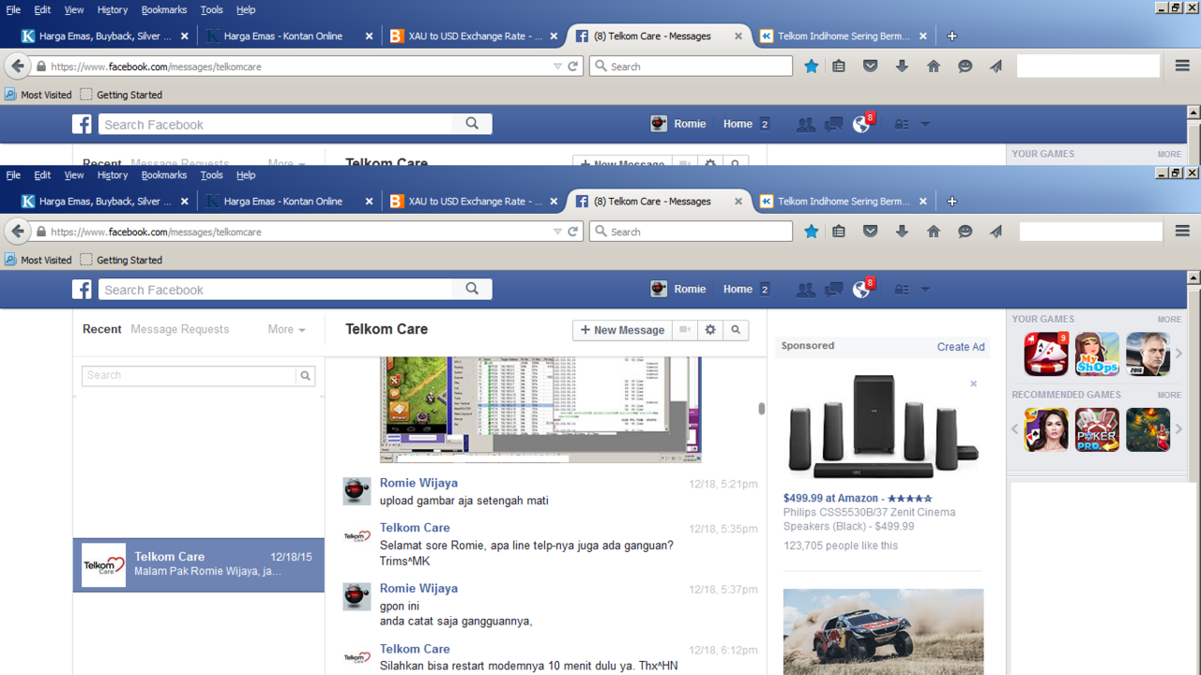Click page scrollbar up arrow in front window
Viewport: 1201px width, 675px height.
coord(1193,277)
